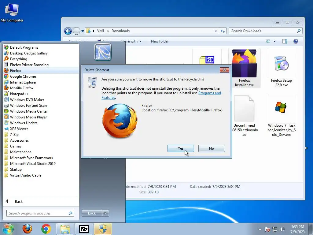Viewport: 313px width, 235px height.
Task: Expand the Startup folder
Action: (41, 169)
